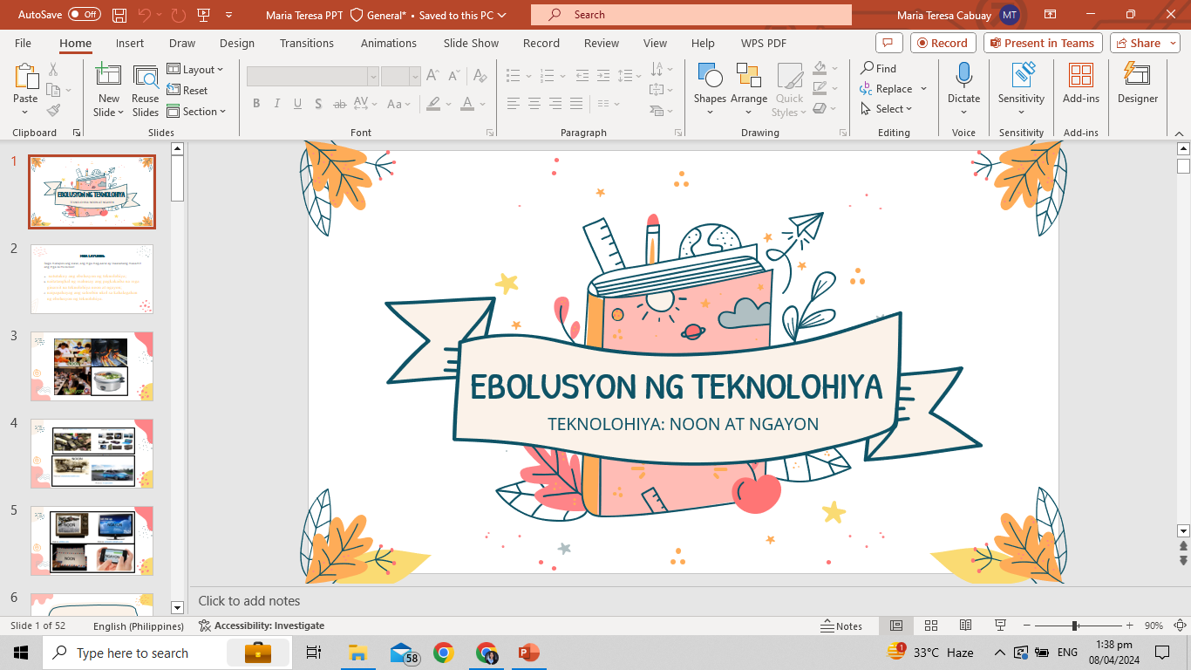
Task: Toggle the Notes pane button in status bar
Action: pyautogui.click(x=841, y=626)
